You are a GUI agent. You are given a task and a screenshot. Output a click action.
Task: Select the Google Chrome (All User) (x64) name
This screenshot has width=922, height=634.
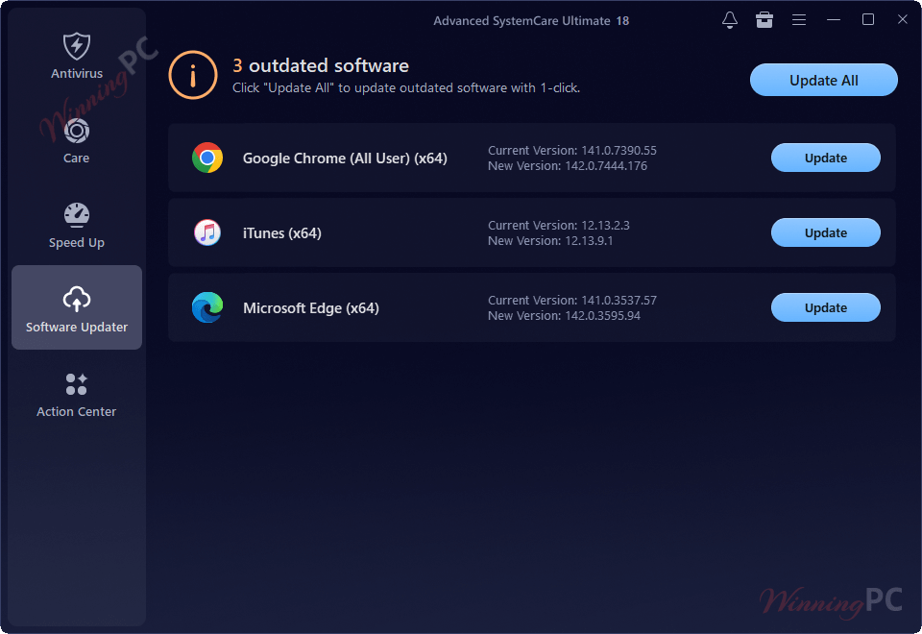click(x=345, y=158)
